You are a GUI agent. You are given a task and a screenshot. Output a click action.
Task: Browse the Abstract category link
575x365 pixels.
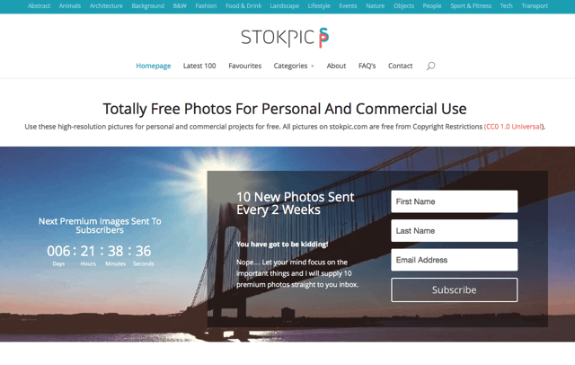[x=39, y=6]
